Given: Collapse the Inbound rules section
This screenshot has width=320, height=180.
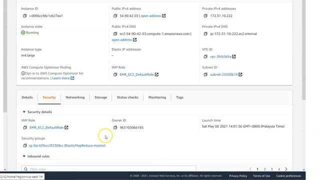Looking at the screenshot, I should 24,156.
